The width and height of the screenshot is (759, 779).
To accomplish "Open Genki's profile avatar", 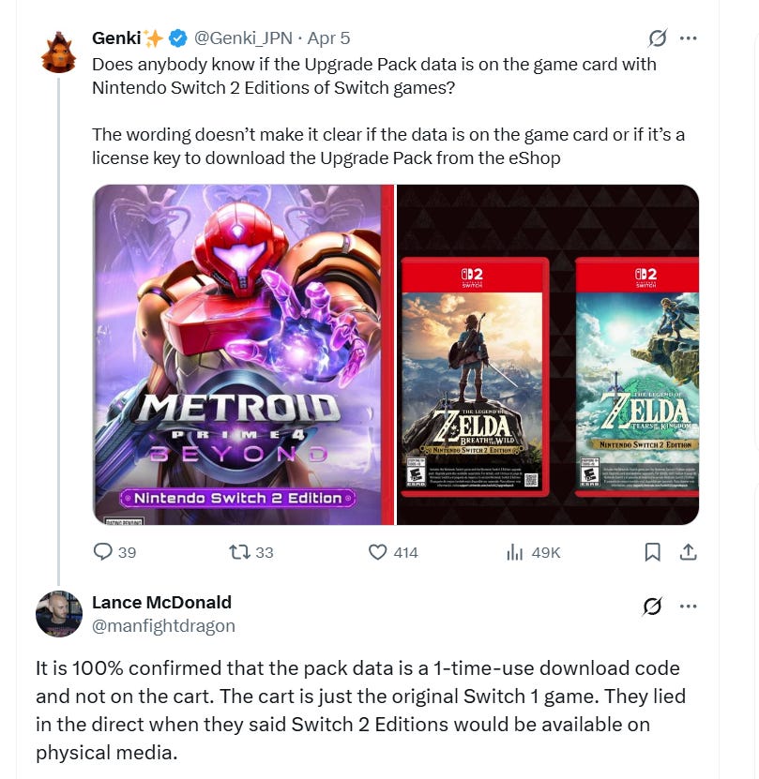I will pyautogui.click(x=59, y=52).
